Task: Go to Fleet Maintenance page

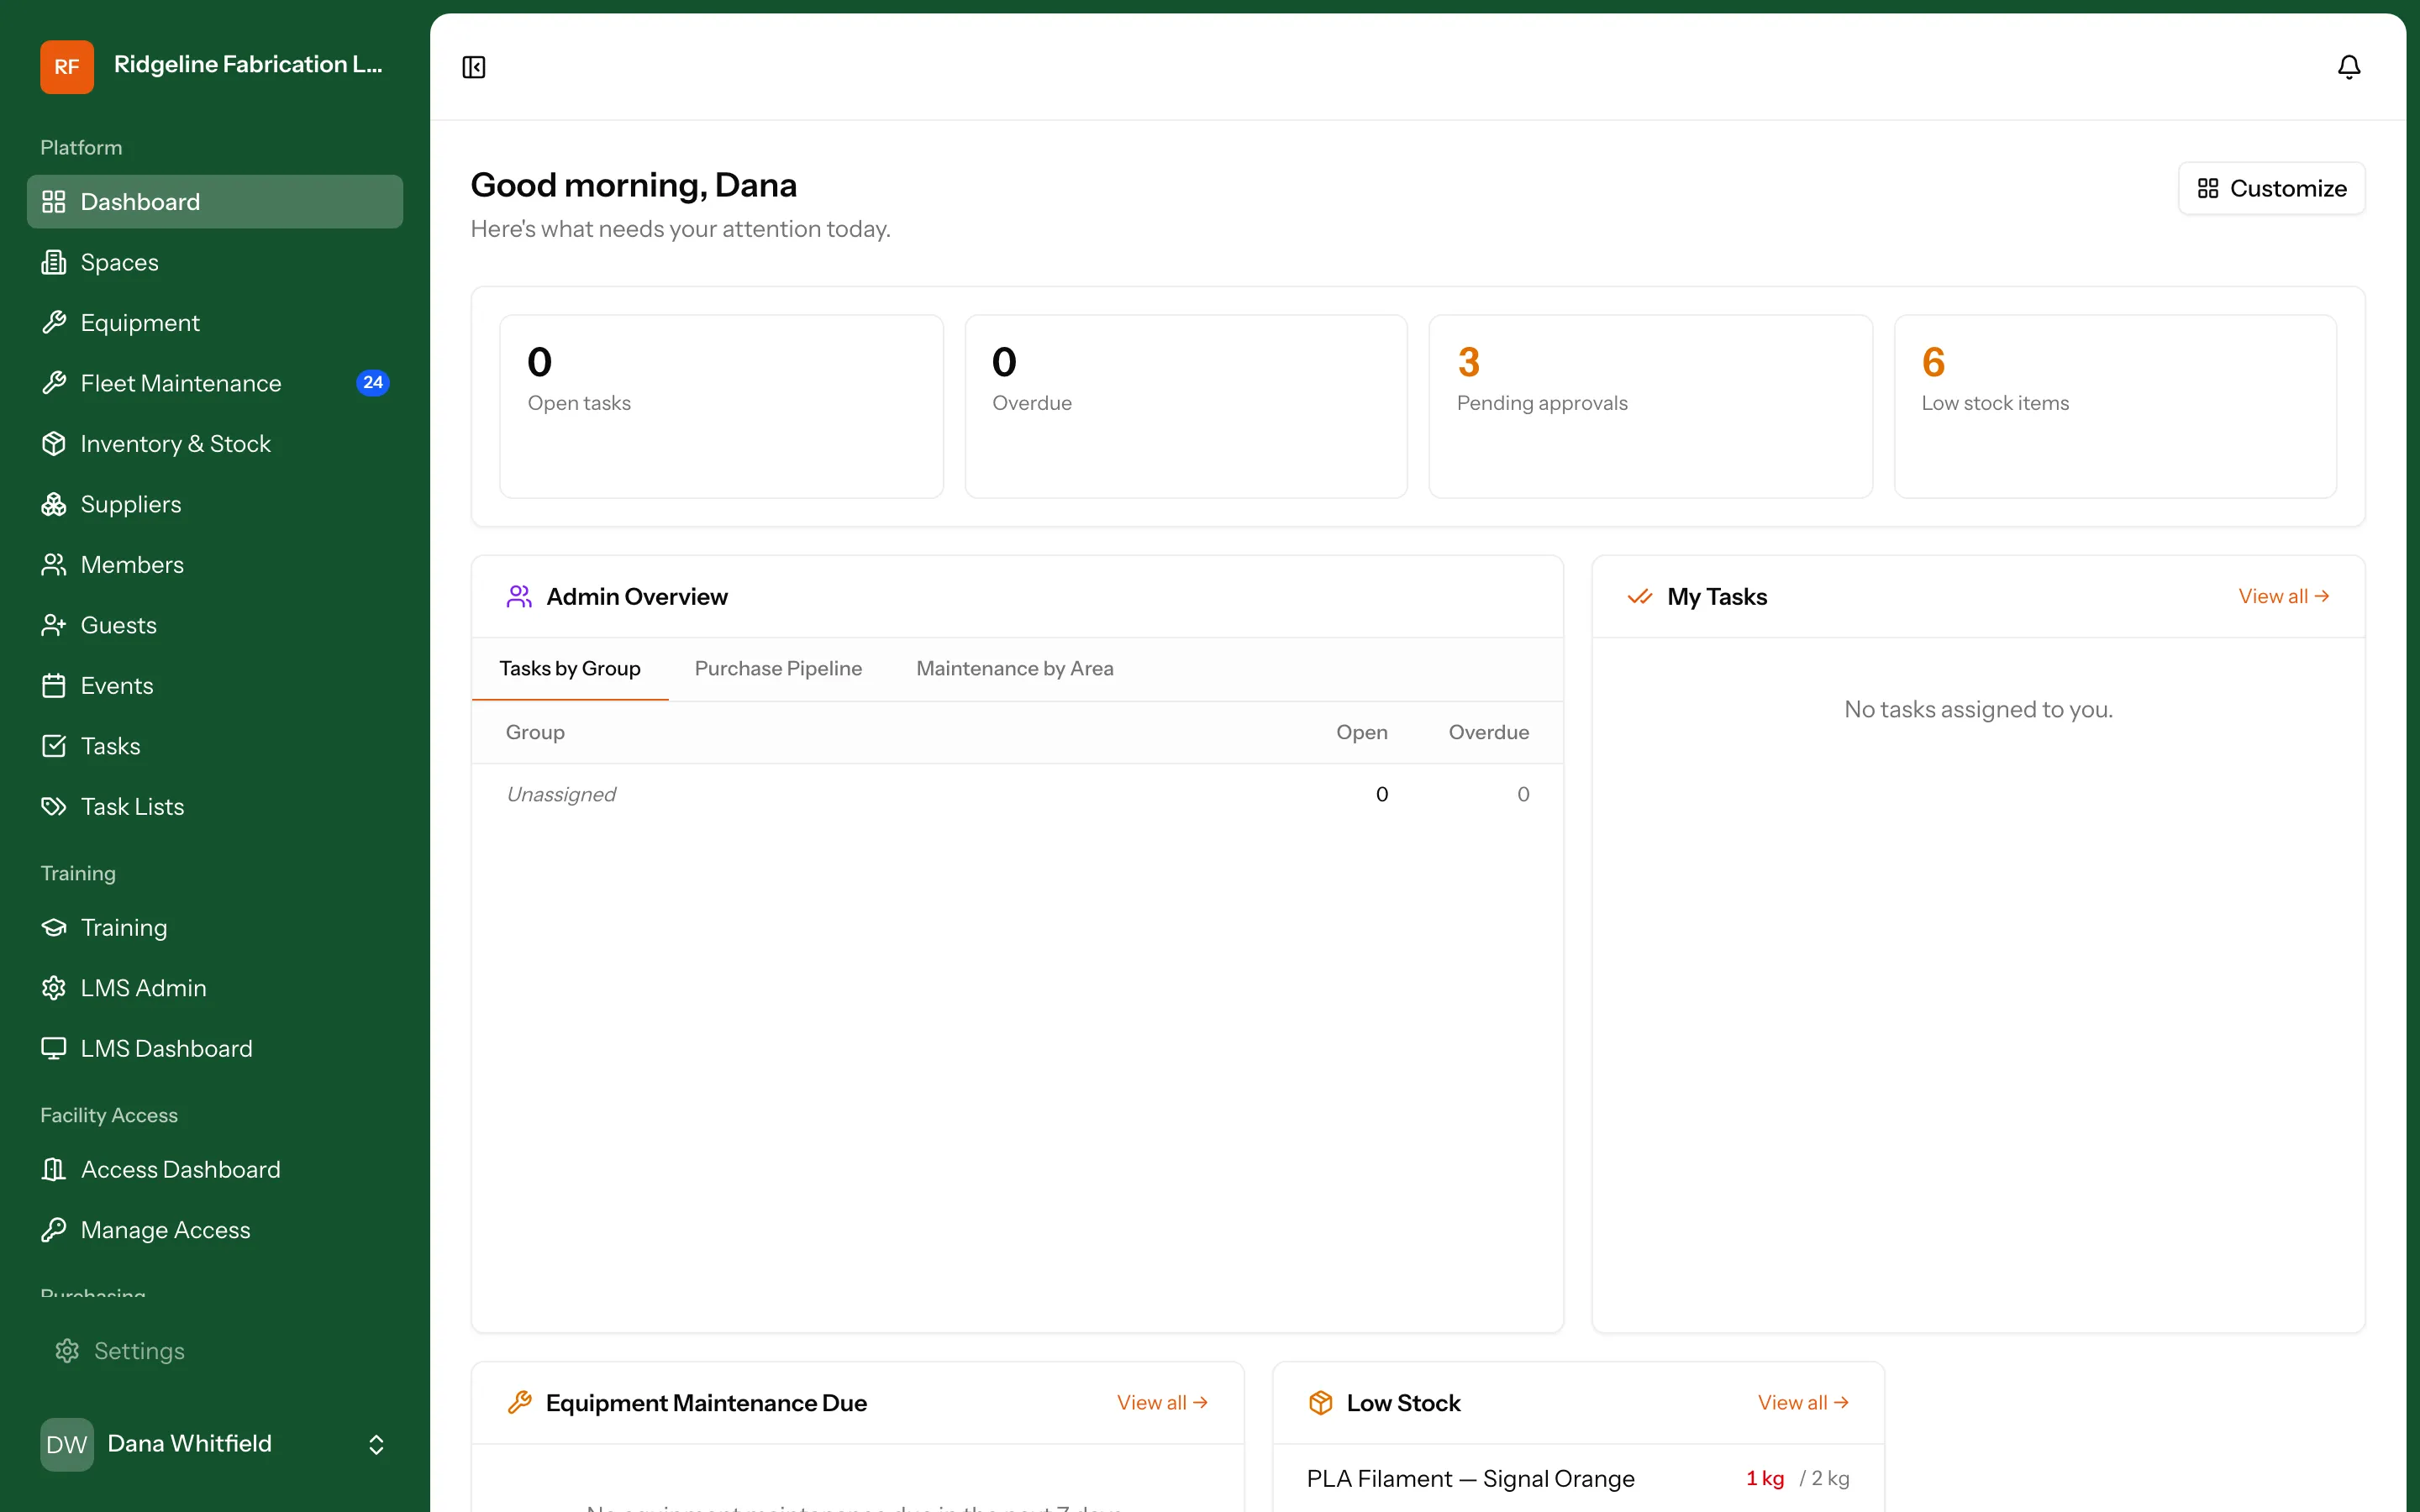Action: tap(215, 383)
